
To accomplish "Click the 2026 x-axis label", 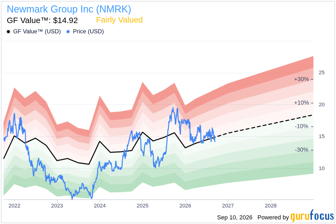I will coord(185,206).
